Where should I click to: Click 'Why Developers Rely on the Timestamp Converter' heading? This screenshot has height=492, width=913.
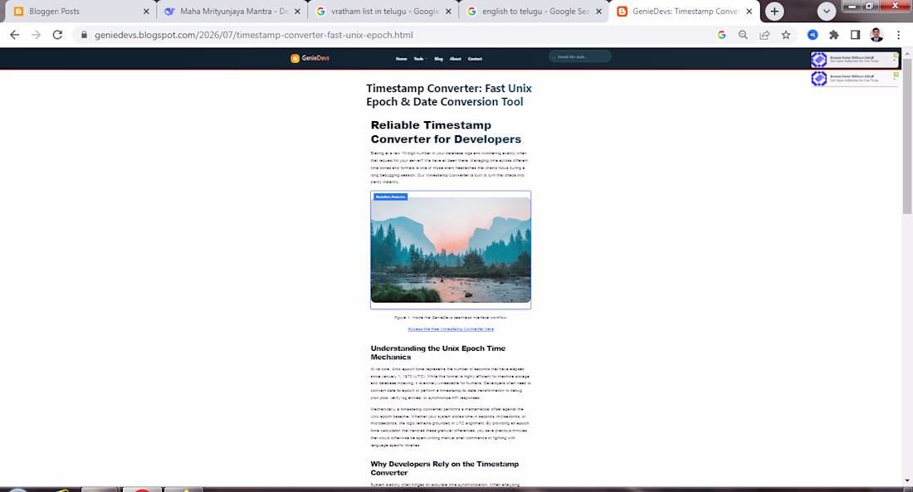(x=444, y=468)
